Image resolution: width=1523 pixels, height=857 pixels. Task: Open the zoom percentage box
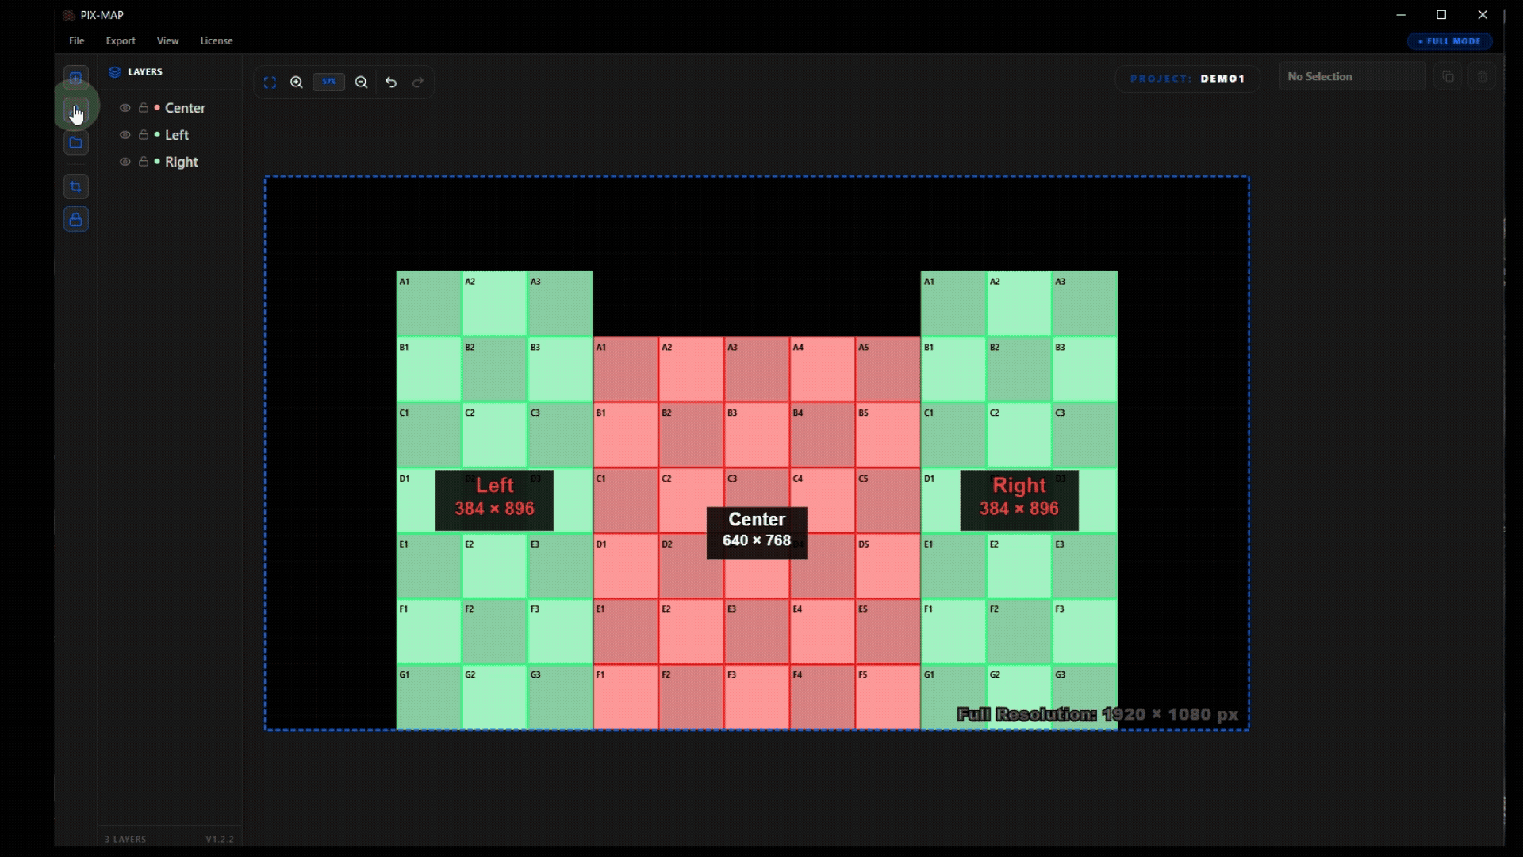328,82
